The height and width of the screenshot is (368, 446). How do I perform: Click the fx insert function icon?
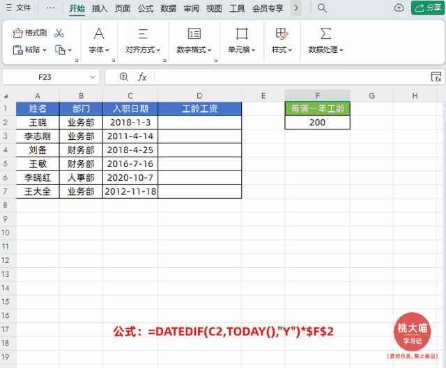point(142,77)
